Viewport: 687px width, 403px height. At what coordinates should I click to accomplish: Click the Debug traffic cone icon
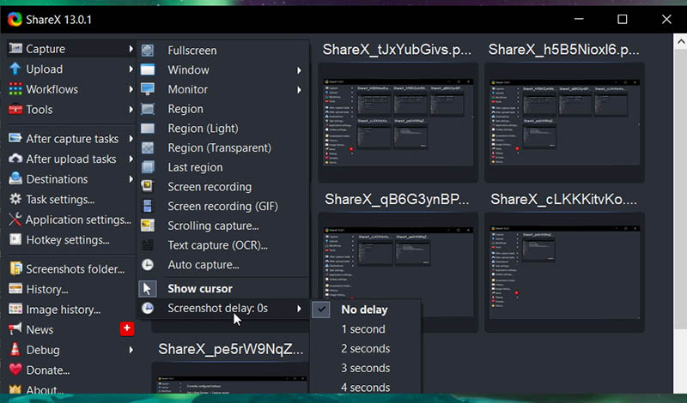point(15,349)
